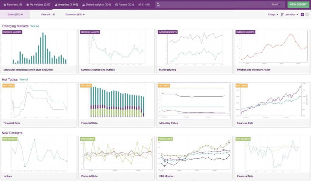311x195 pixels.
Task: Go to Shared Insights tab
Action: tap(96, 5)
